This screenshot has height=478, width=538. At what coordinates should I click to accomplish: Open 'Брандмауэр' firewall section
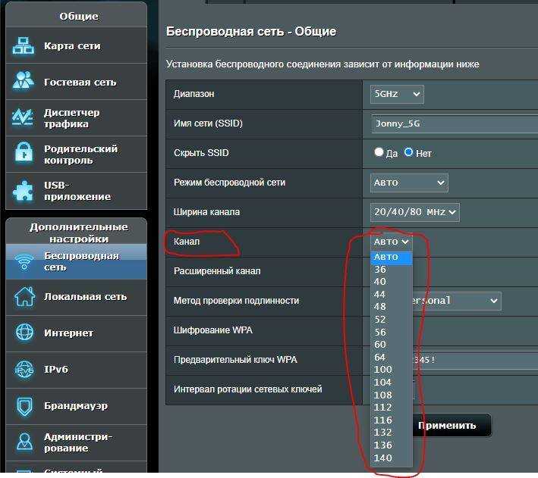tap(76, 406)
